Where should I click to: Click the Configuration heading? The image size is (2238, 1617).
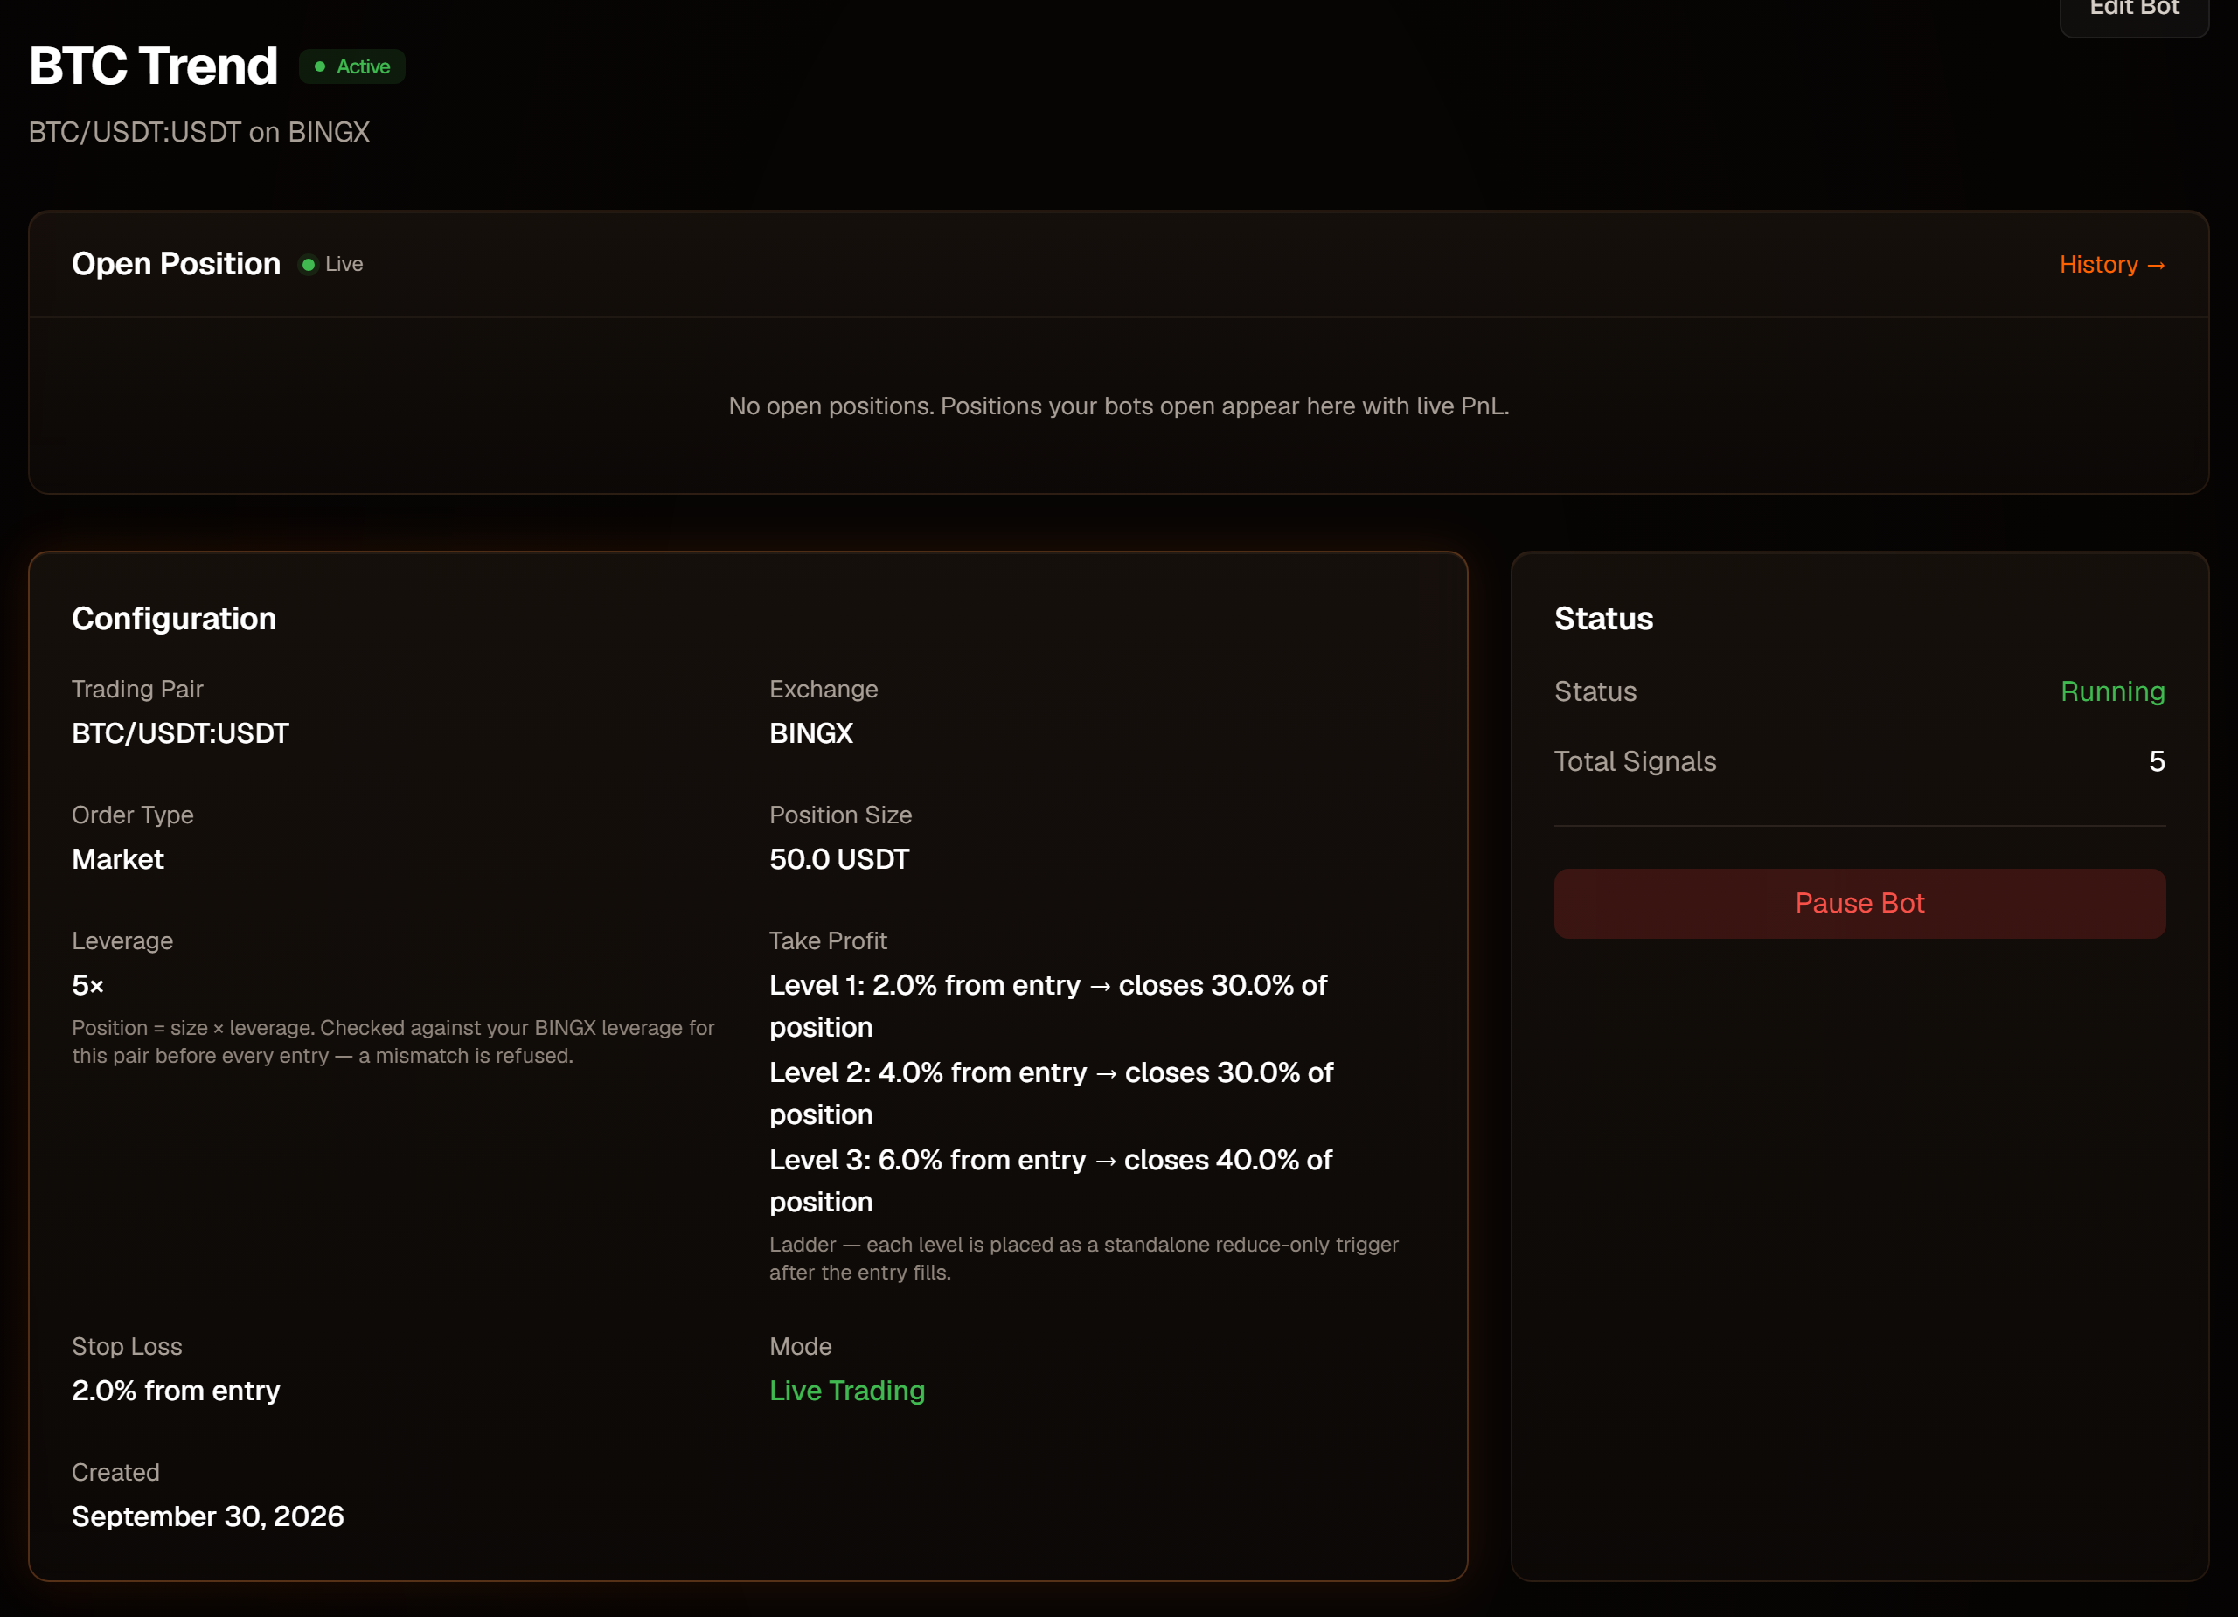click(174, 619)
